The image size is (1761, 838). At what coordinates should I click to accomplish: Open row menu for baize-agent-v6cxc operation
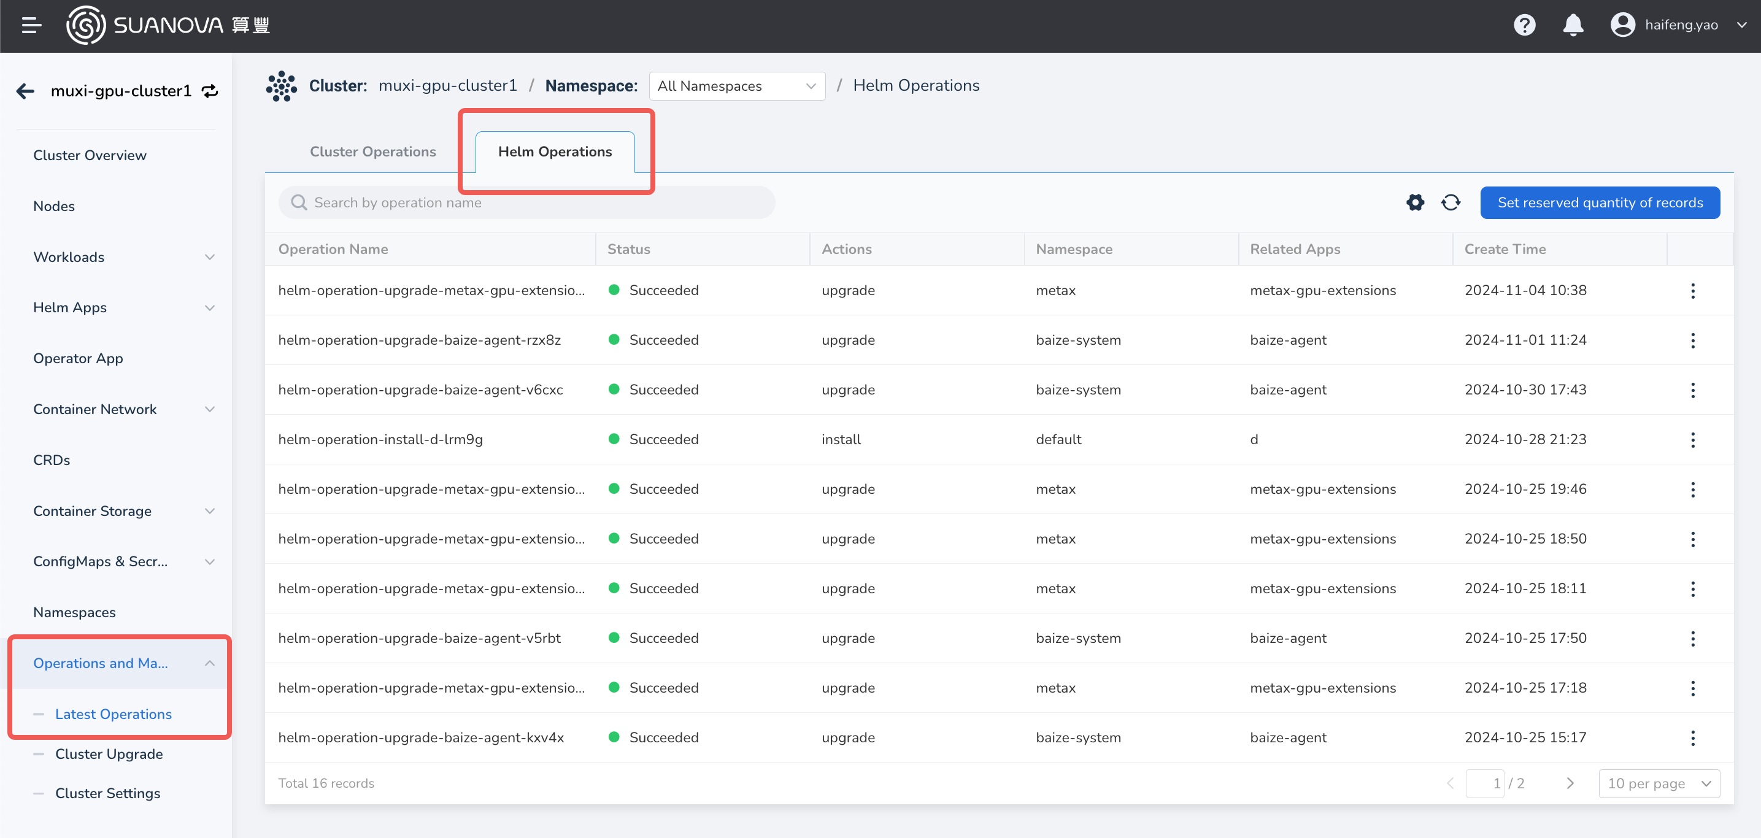tap(1693, 390)
